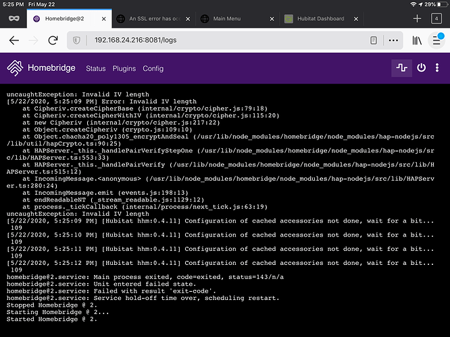
Task: Click the Homebridge logo icon
Action: (15, 68)
